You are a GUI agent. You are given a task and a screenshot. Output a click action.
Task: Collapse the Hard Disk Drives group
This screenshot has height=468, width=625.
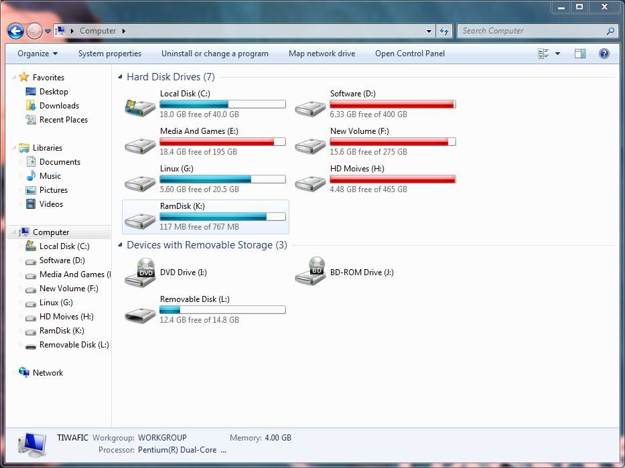pyautogui.click(x=121, y=78)
